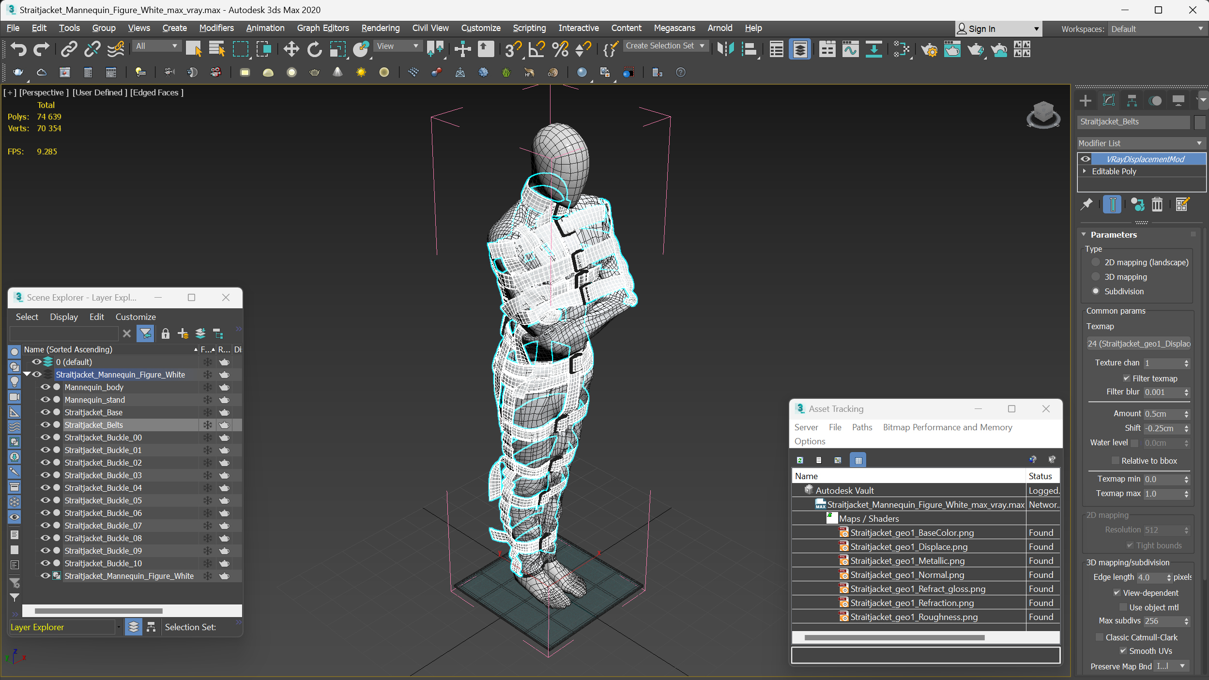The height and width of the screenshot is (680, 1209).
Task: Open Asset Tracking Paths menu
Action: click(x=862, y=427)
